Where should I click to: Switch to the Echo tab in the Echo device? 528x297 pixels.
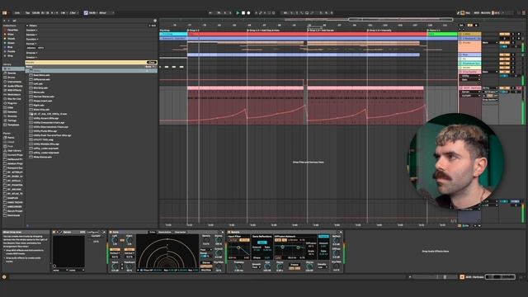click(152, 233)
